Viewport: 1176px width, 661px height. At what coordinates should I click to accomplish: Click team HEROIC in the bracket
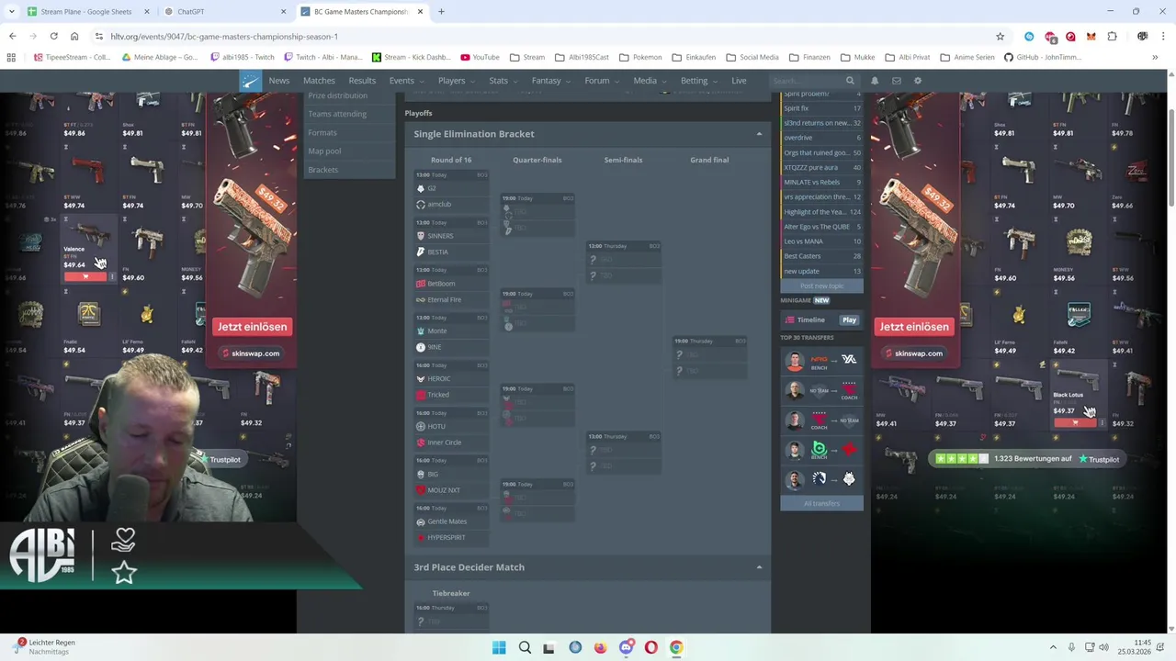(438, 378)
